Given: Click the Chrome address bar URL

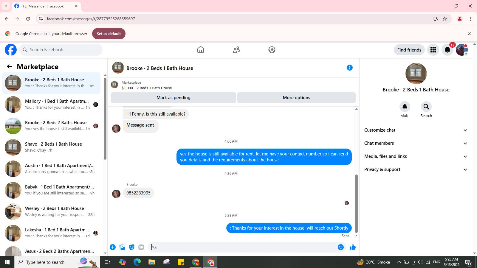Looking at the screenshot, I should 91,19.
